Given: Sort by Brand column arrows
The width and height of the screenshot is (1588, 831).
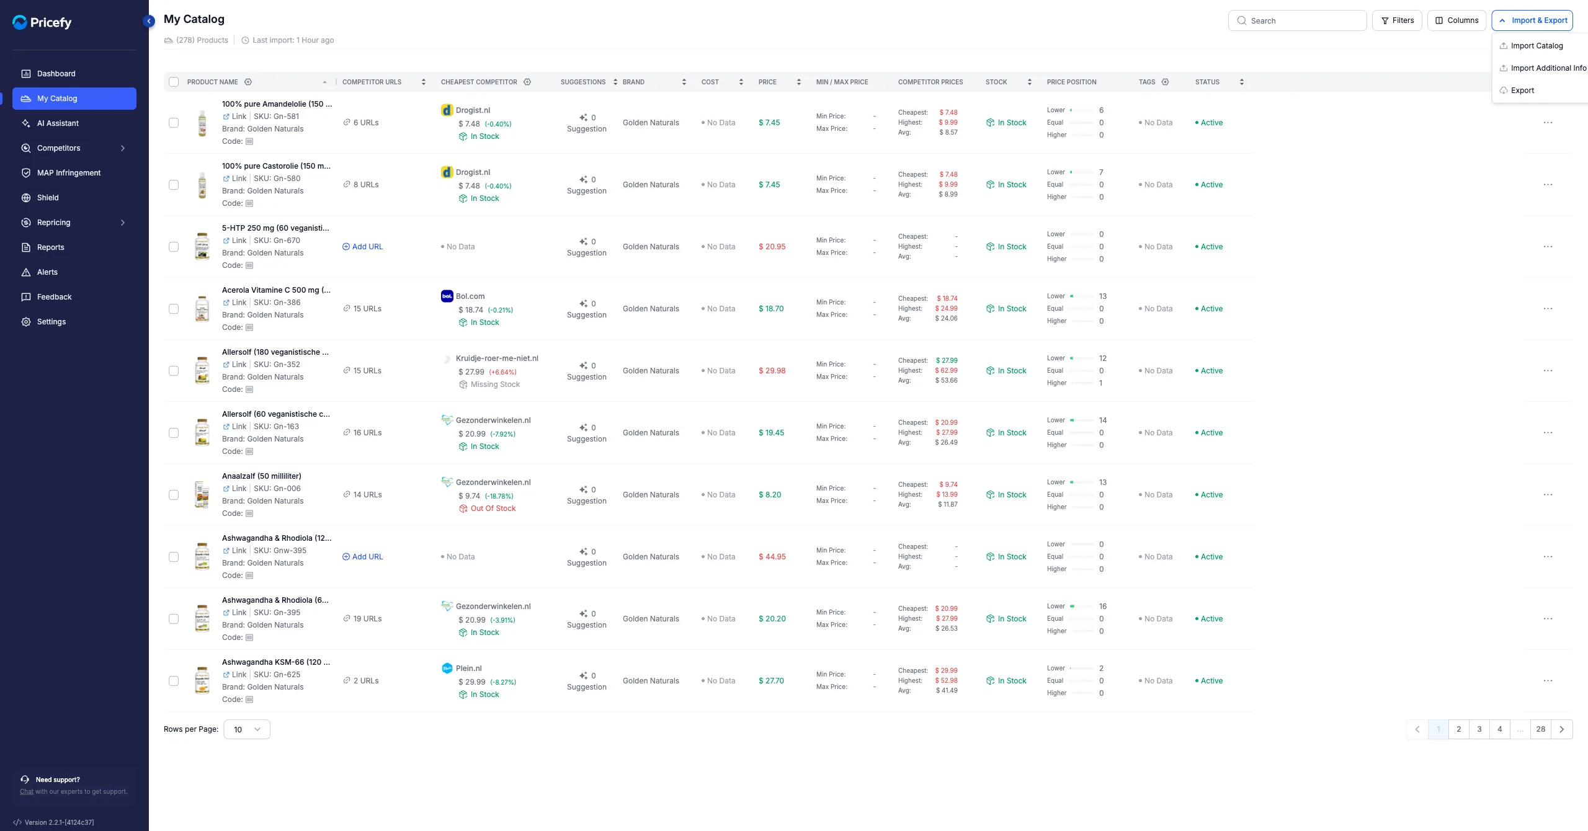Looking at the screenshot, I should click(x=684, y=82).
